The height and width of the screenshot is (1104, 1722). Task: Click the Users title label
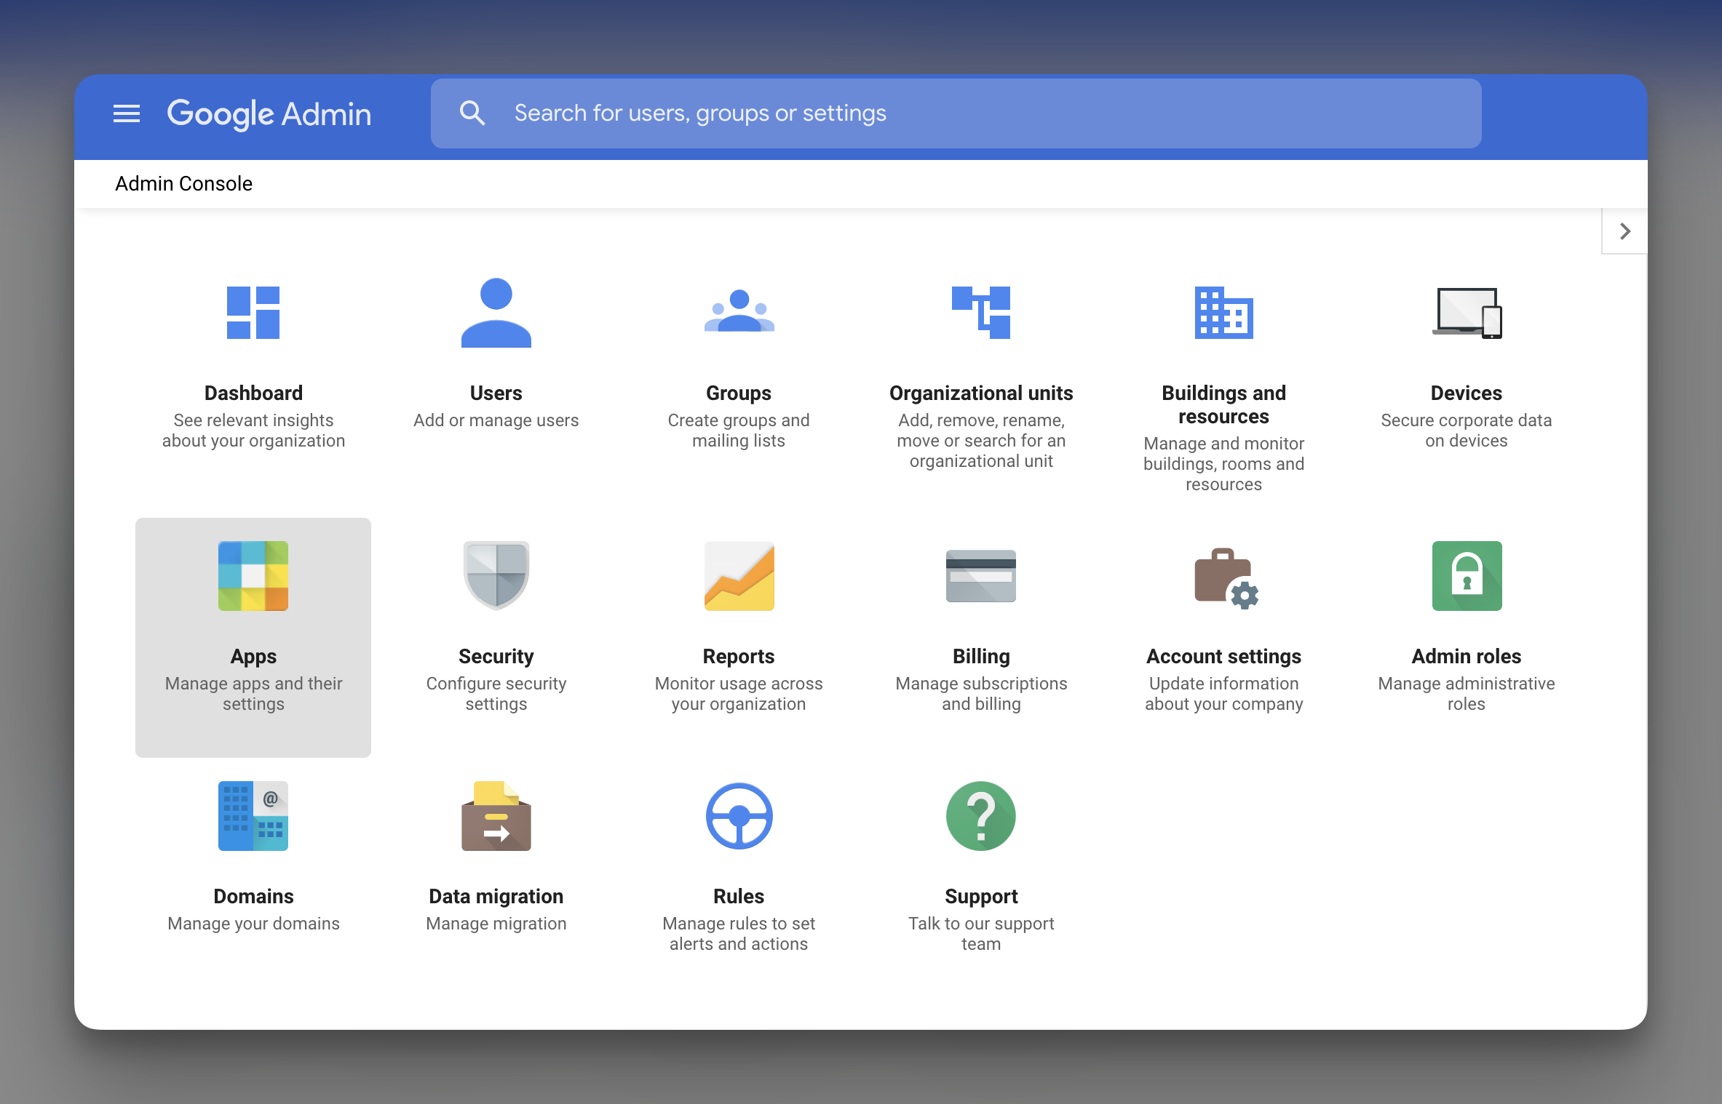[496, 393]
